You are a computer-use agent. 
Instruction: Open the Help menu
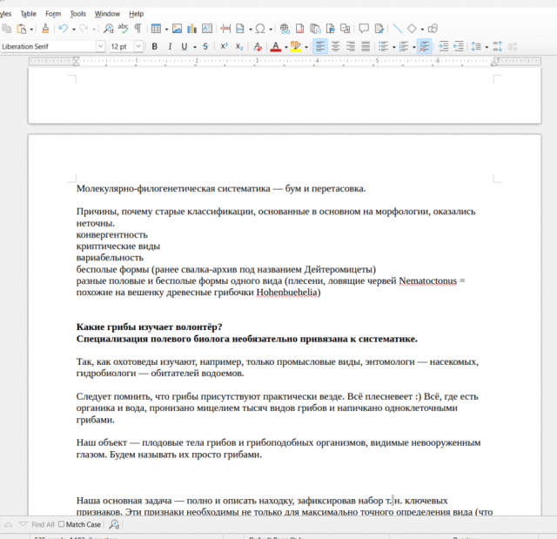coord(136,14)
